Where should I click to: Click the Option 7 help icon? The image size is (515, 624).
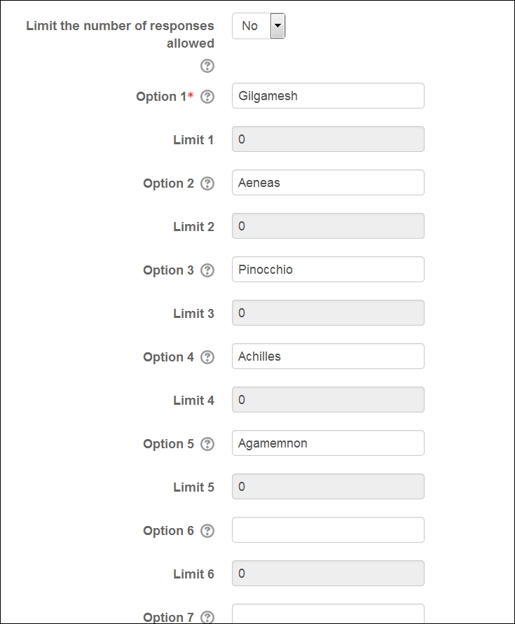[x=207, y=617]
